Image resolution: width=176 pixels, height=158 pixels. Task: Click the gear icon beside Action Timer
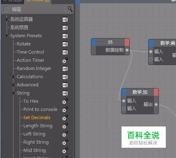(x=65, y=61)
